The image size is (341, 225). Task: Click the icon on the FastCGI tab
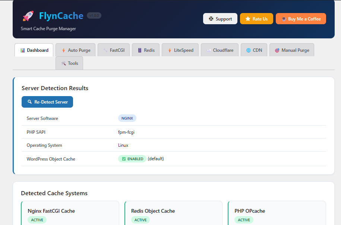coord(105,50)
